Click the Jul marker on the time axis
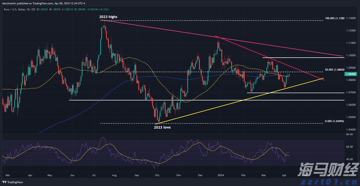Viewport: 360px width, 186px height. [x=94, y=175]
